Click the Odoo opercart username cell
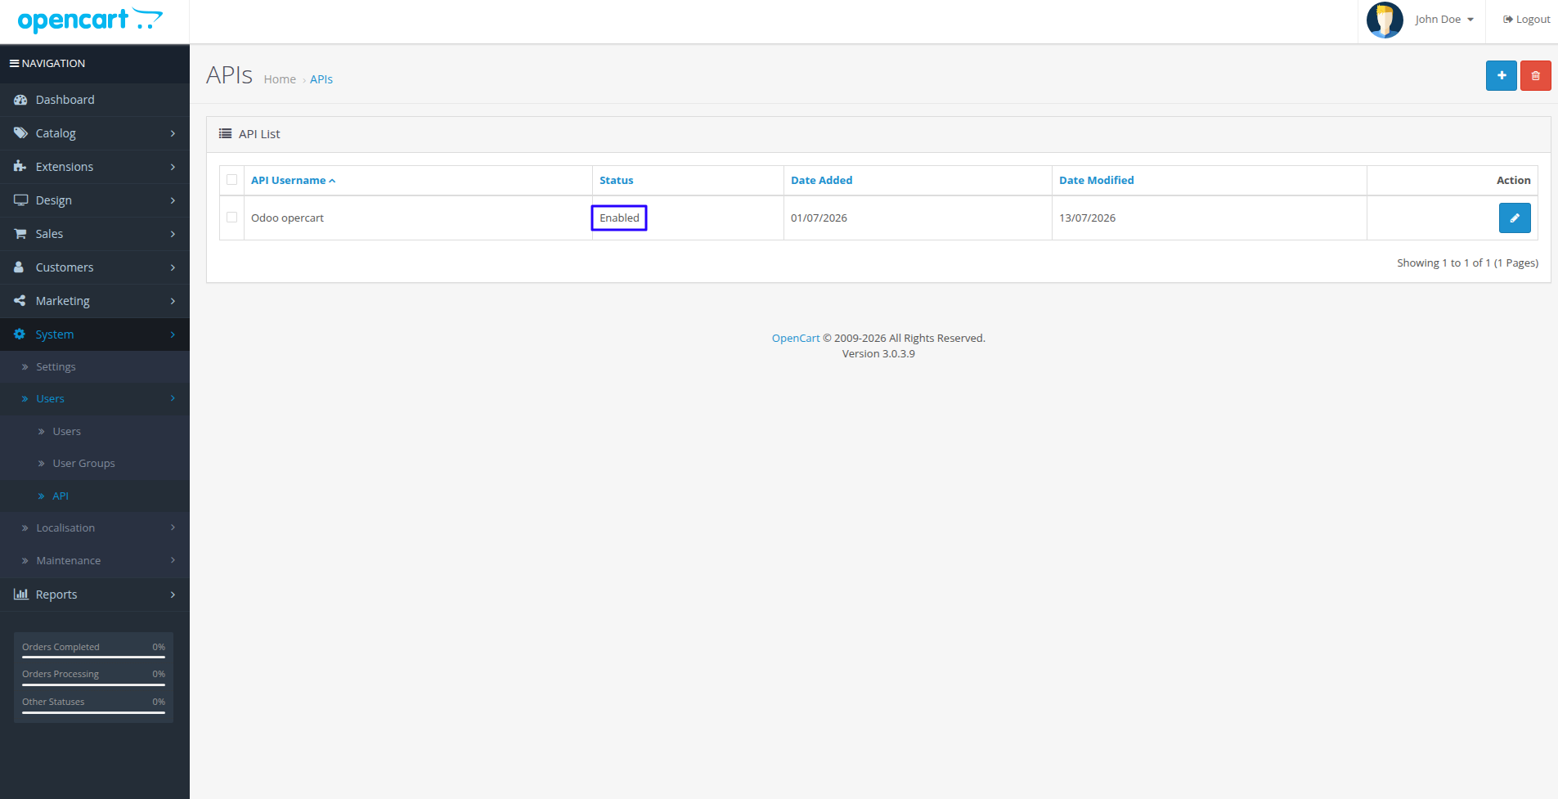1558x799 pixels. click(x=419, y=218)
